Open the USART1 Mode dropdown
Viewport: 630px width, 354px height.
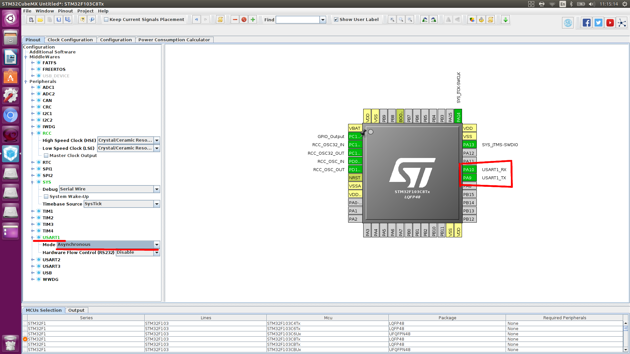[x=157, y=245]
